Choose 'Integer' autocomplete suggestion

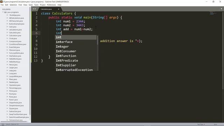point(76,47)
